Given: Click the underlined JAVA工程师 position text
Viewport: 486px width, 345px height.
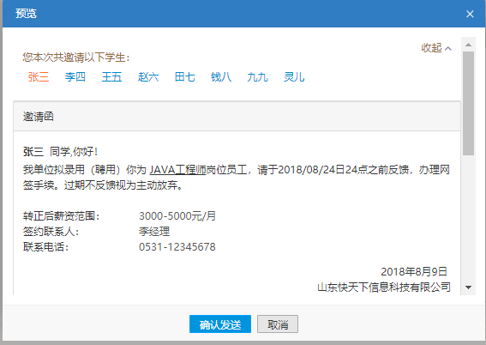Looking at the screenshot, I should click(177, 170).
